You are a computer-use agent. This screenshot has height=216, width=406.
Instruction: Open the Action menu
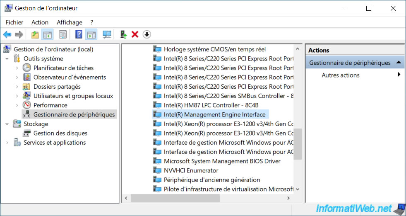point(40,22)
